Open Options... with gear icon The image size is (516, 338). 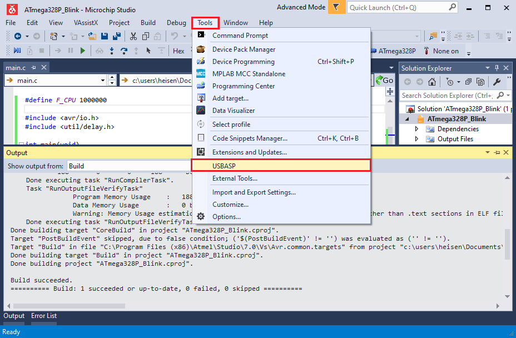pyautogui.click(x=281, y=217)
